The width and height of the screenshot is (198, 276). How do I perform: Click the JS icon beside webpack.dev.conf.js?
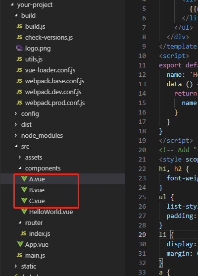(19, 92)
